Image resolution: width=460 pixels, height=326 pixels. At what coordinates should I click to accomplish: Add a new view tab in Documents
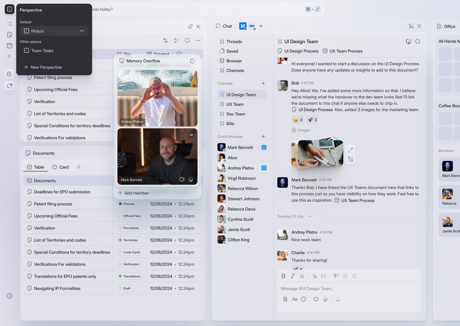pyautogui.click(x=79, y=167)
